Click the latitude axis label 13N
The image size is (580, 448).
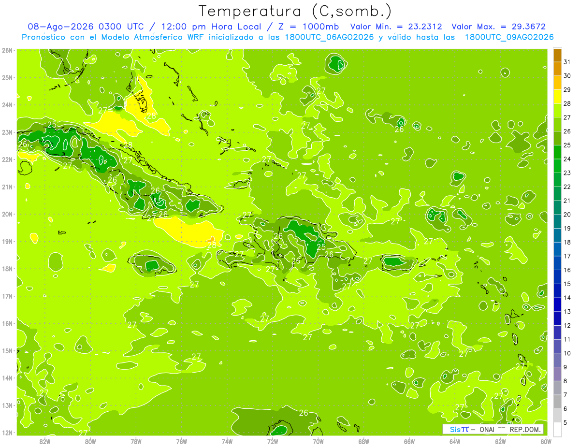[x=7, y=405]
